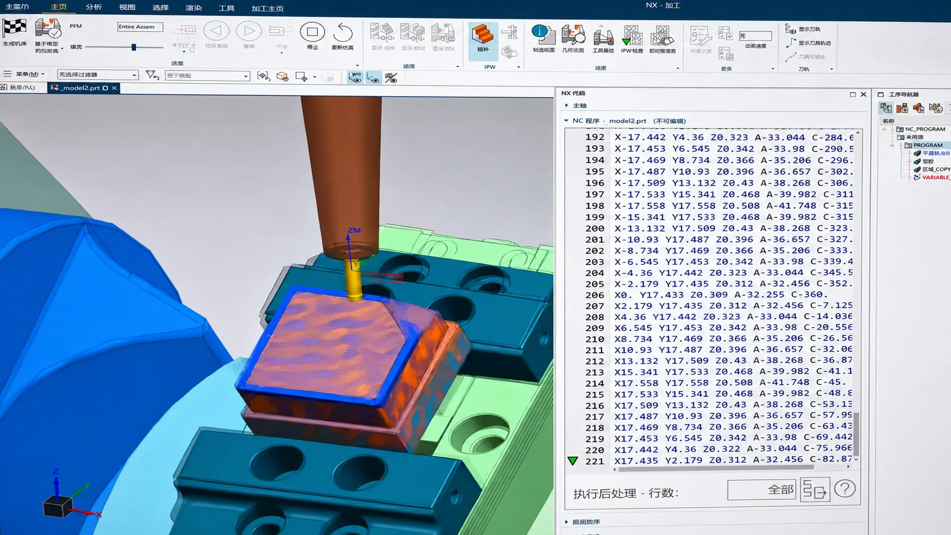Click the selection filter funnel icon
The image size is (951, 535).
(152, 75)
